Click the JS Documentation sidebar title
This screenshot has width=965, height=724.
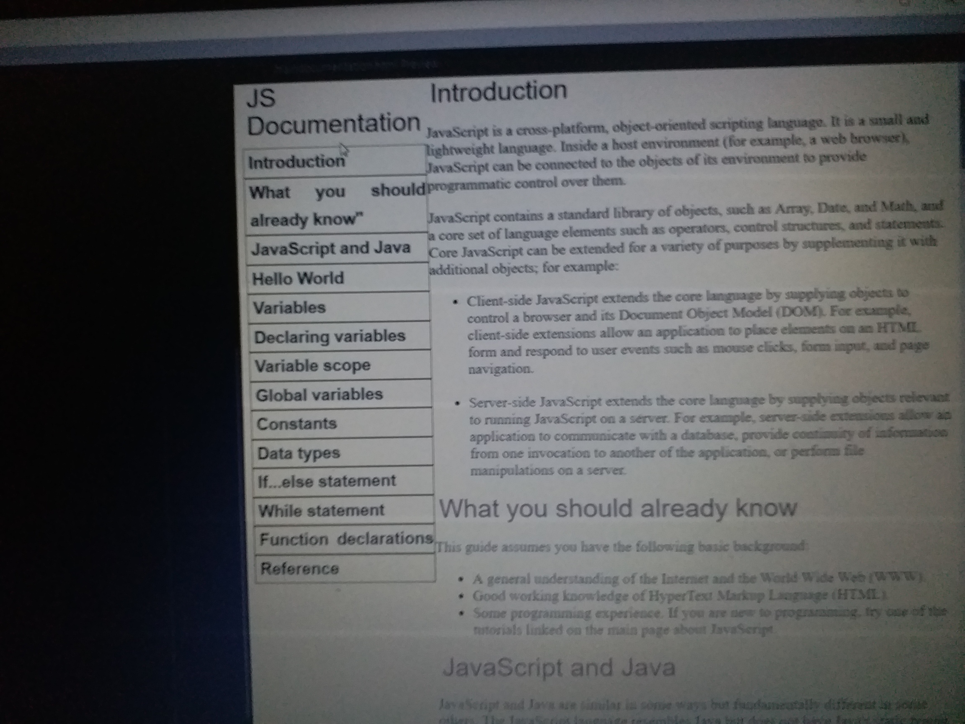coord(333,111)
